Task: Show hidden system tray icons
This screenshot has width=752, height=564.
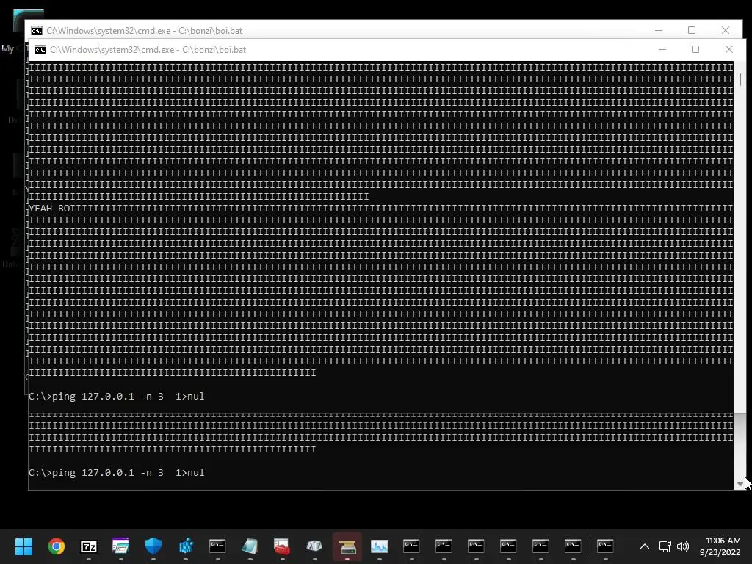Action: (645, 546)
